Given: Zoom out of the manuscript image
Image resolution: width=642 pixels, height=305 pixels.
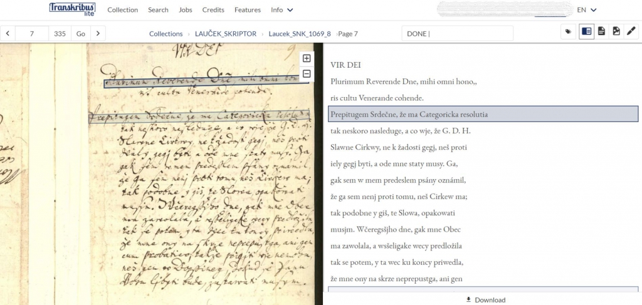Looking at the screenshot, I should coord(307,74).
